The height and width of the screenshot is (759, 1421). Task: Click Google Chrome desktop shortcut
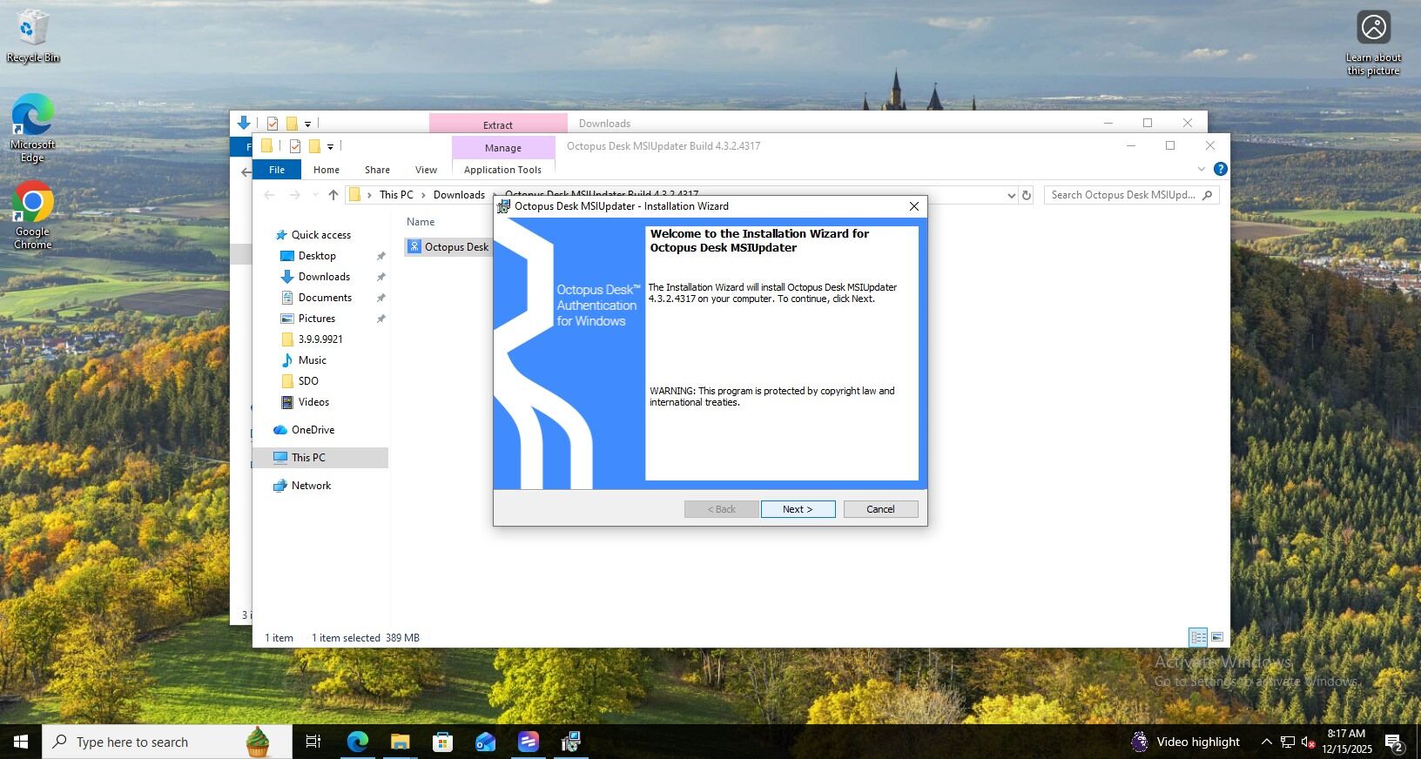coord(32,216)
